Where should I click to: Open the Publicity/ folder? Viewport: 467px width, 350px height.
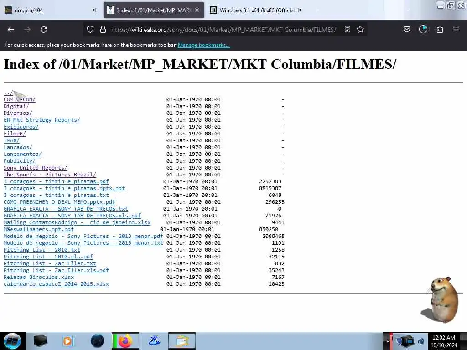coord(19,161)
